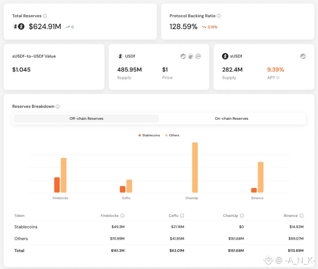Open the Protocol Backing Ratio info tooltip

point(219,16)
